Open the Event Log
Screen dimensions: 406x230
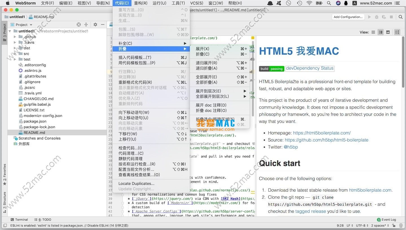coord(386,220)
